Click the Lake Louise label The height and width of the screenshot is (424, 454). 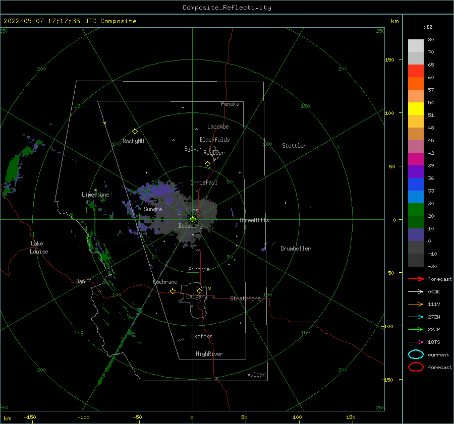[x=39, y=248]
